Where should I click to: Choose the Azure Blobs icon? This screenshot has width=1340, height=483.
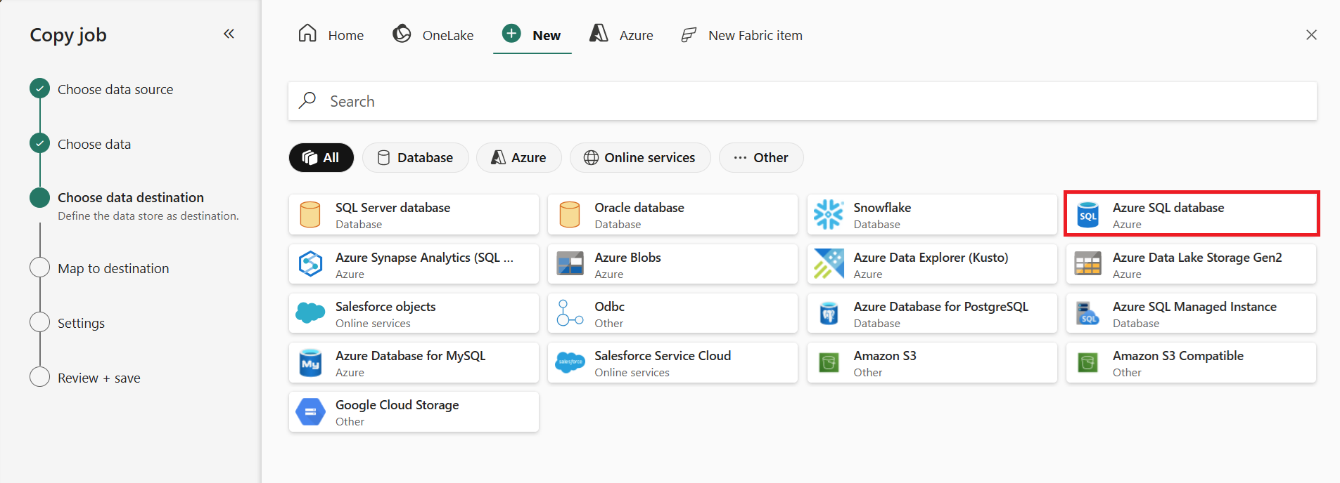pos(570,265)
